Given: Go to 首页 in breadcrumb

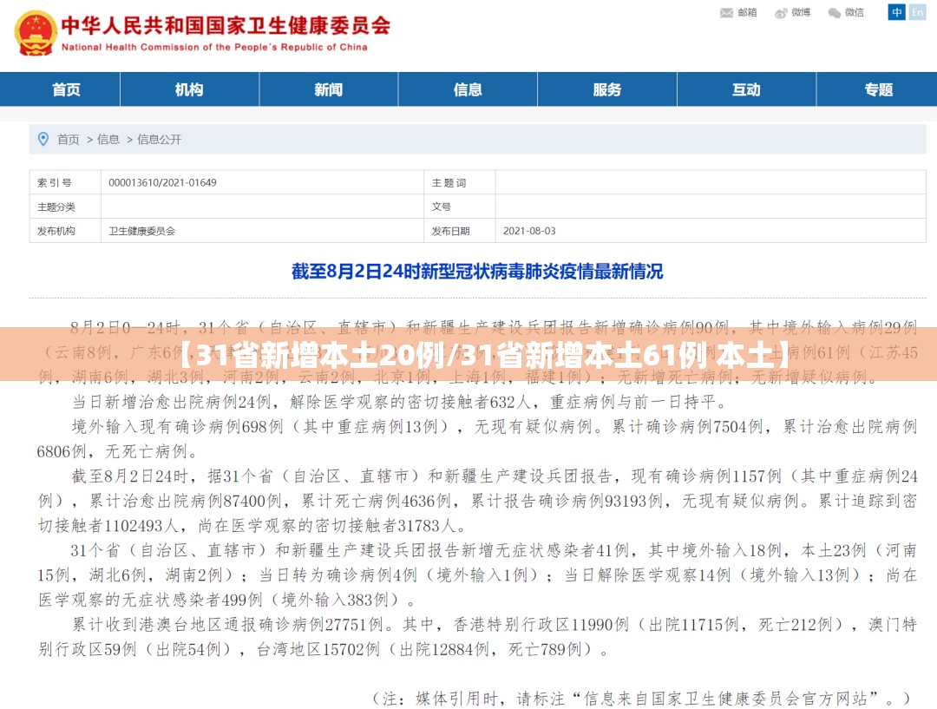Looking at the screenshot, I should coord(69,140).
